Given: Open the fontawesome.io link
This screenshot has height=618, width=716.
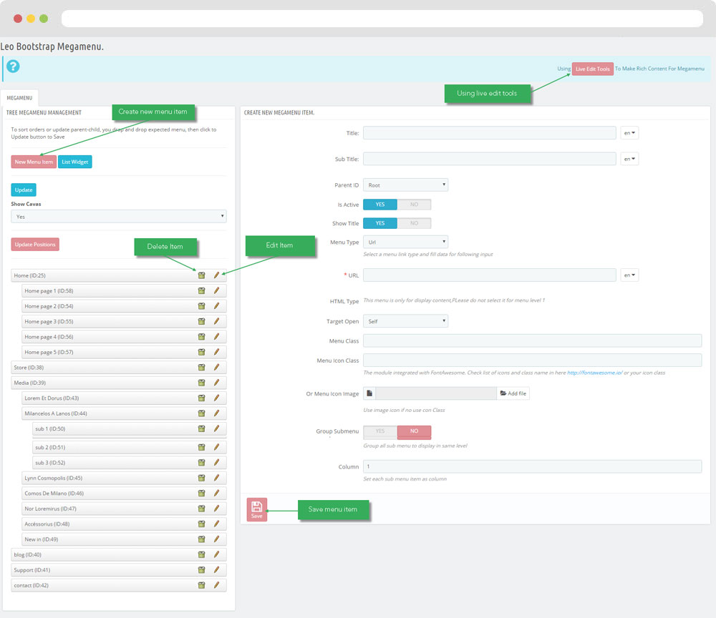Looking at the screenshot, I should click(594, 373).
